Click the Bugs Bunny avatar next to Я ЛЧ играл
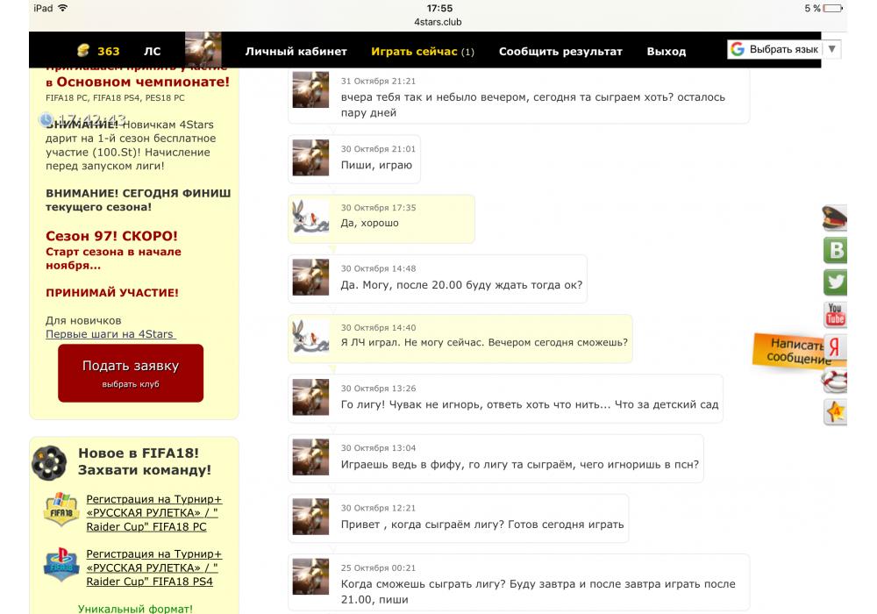This screenshot has height=614, width=877. point(310,336)
